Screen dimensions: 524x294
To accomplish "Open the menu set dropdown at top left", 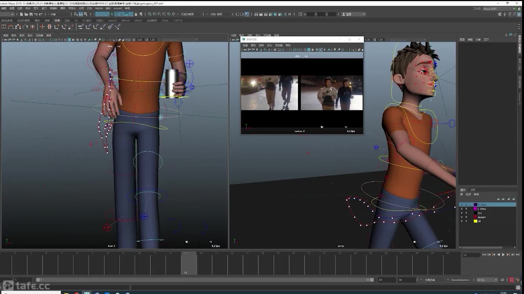I will pos(7,14).
